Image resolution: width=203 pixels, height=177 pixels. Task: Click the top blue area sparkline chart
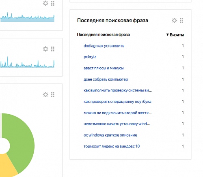coord(27,17)
